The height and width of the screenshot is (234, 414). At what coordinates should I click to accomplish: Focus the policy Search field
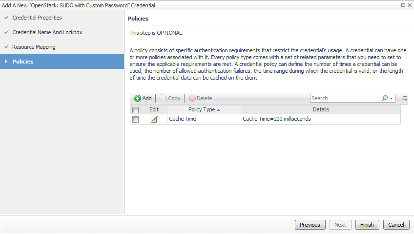click(x=345, y=98)
